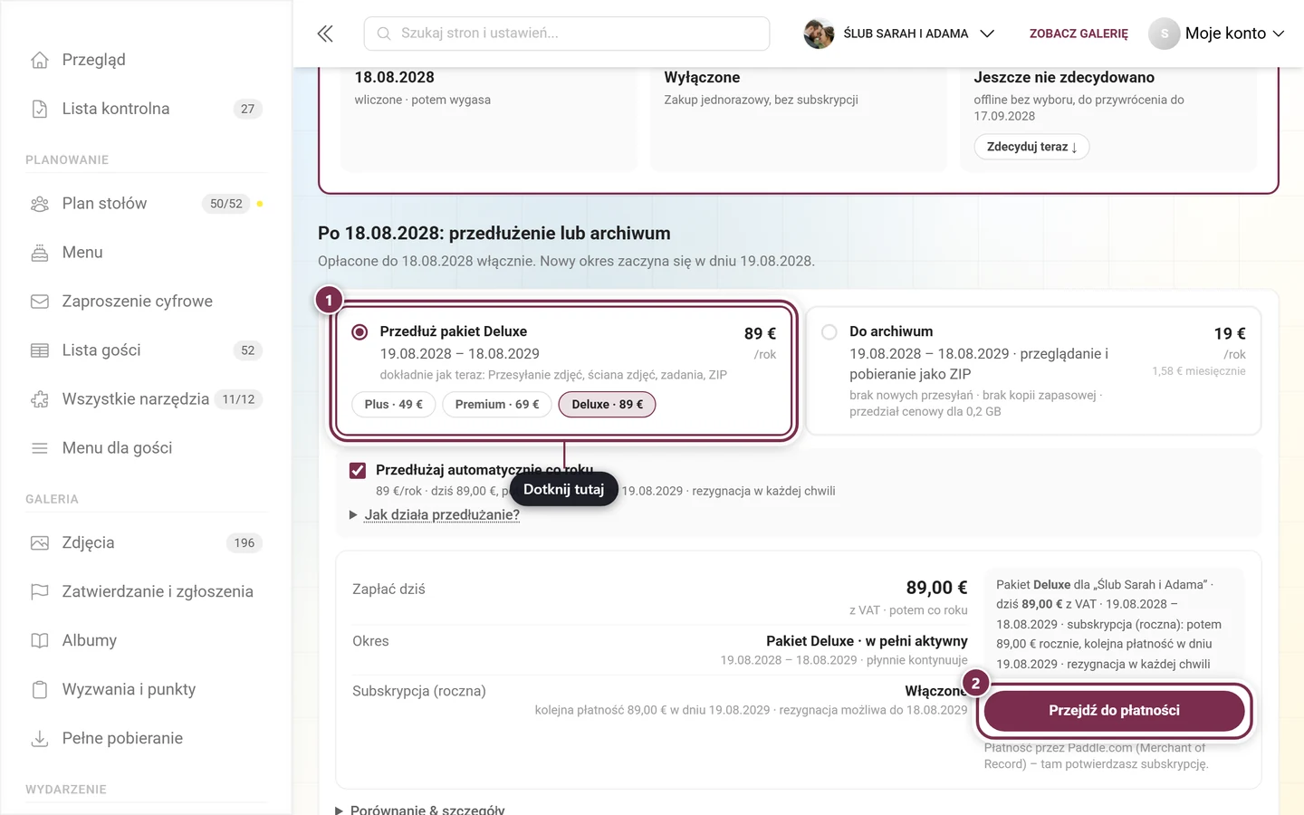Open Zdjęcia picture icon
1304x815 pixels.
(x=40, y=543)
